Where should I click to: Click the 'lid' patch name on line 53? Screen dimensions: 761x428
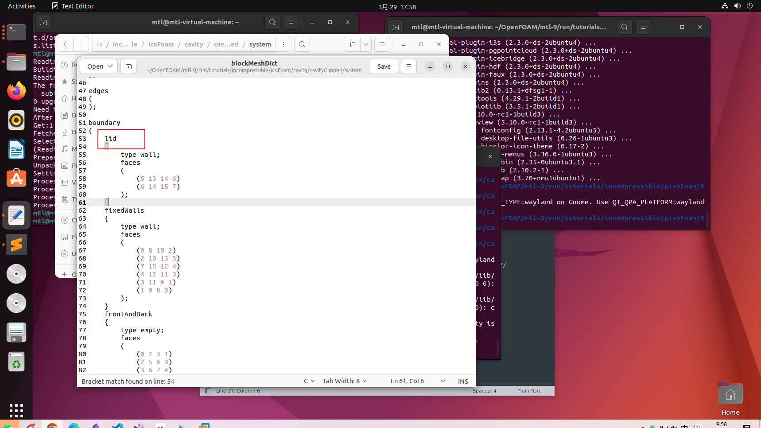click(110, 139)
